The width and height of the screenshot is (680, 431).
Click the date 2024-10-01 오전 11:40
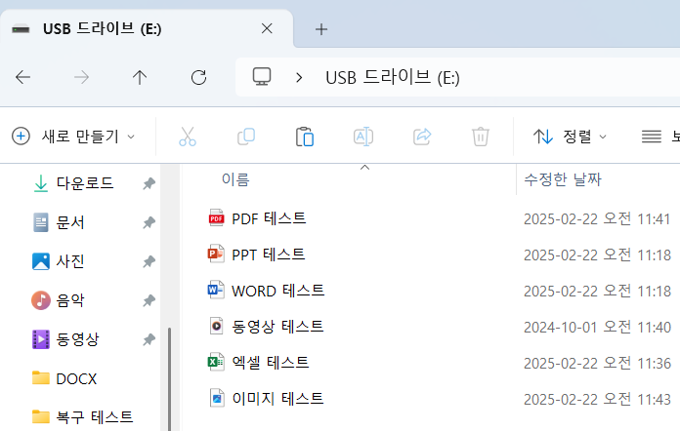point(597,327)
